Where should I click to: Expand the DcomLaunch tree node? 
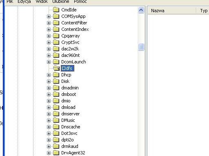click(49, 62)
